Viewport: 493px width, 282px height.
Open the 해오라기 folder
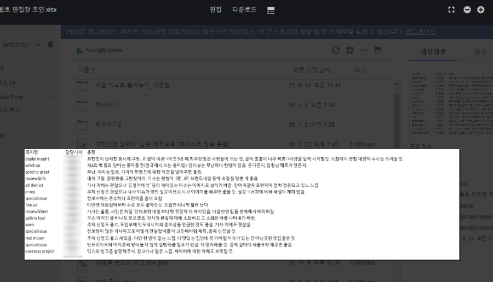pyautogui.click(x=107, y=105)
